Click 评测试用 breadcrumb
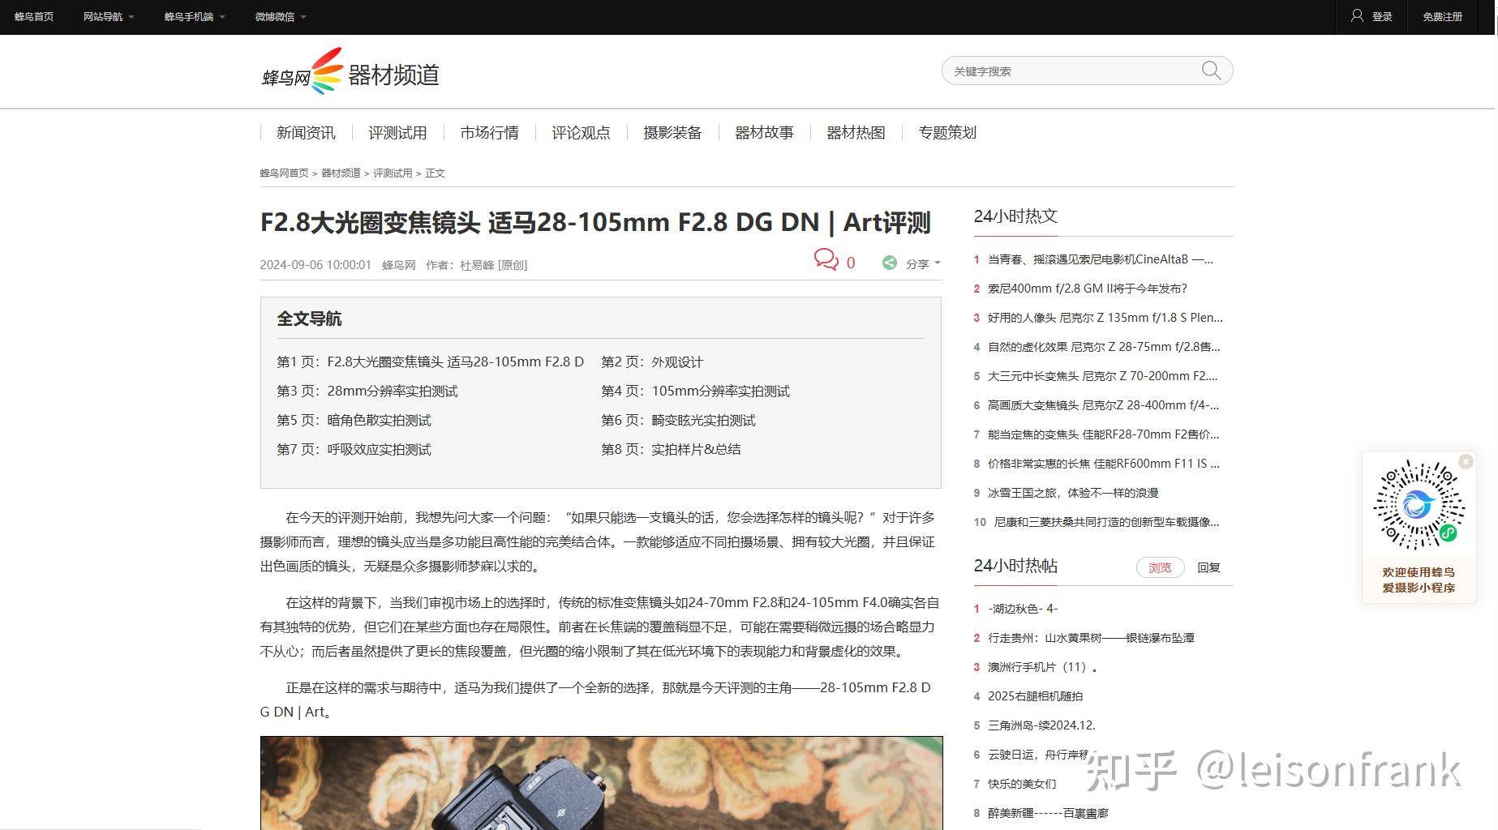 point(393,173)
